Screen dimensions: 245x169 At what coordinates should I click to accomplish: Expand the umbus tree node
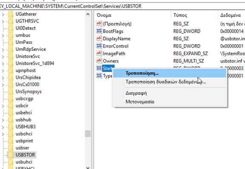click(x=3, y=36)
